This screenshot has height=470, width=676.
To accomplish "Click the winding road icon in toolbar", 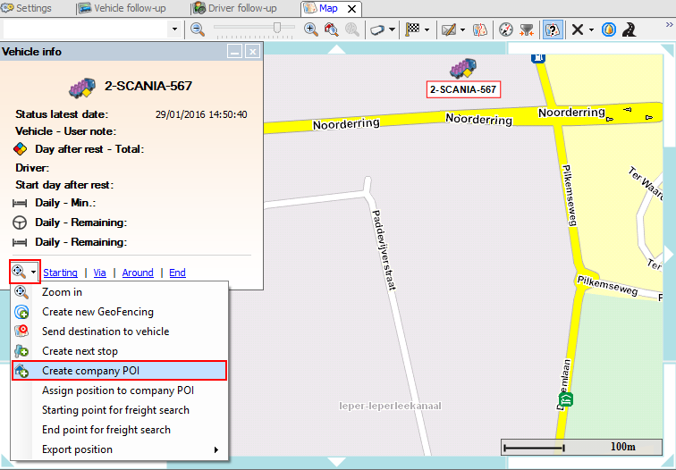I will 630,29.
